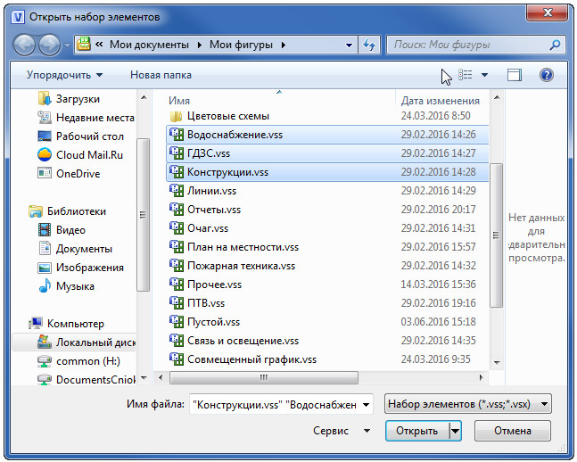Click the Имя файла text field
This screenshot has height=462, width=577.
click(x=276, y=405)
